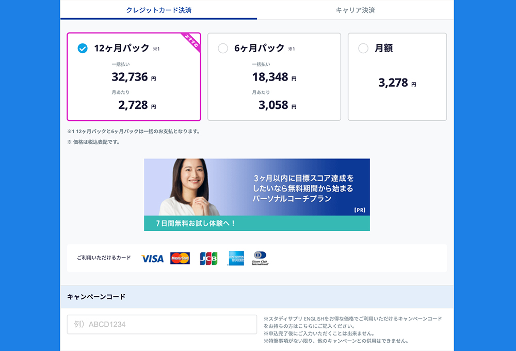Click the American Express logo
The height and width of the screenshot is (351, 516).
tap(236, 258)
